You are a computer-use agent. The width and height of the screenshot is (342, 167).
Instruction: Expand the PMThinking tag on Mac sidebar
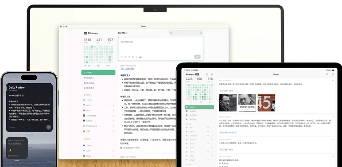(113, 126)
